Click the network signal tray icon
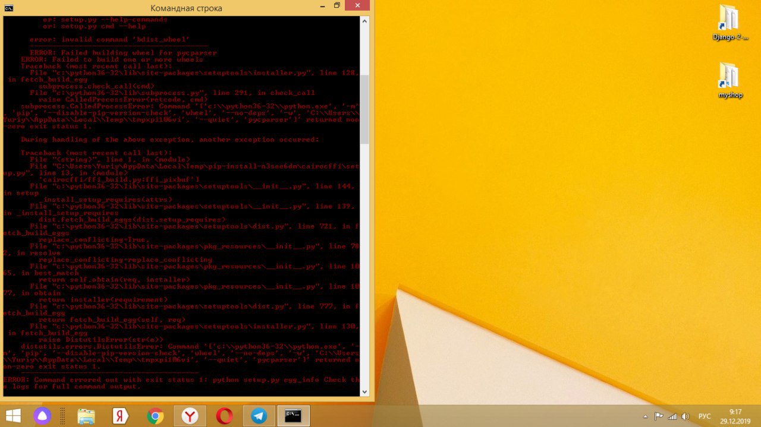Image resolution: width=761 pixels, height=427 pixels. [x=672, y=416]
